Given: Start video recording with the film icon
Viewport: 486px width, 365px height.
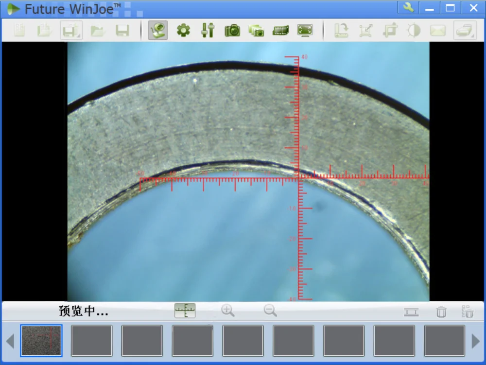Looking at the screenshot, I should [280, 30].
